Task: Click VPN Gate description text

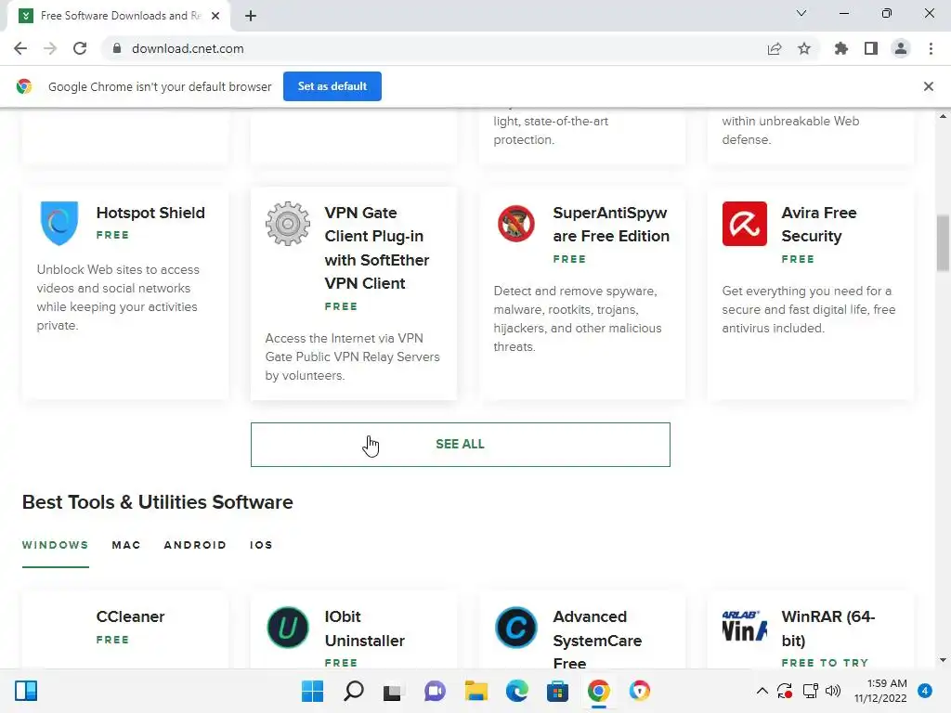Action: [x=352, y=357]
